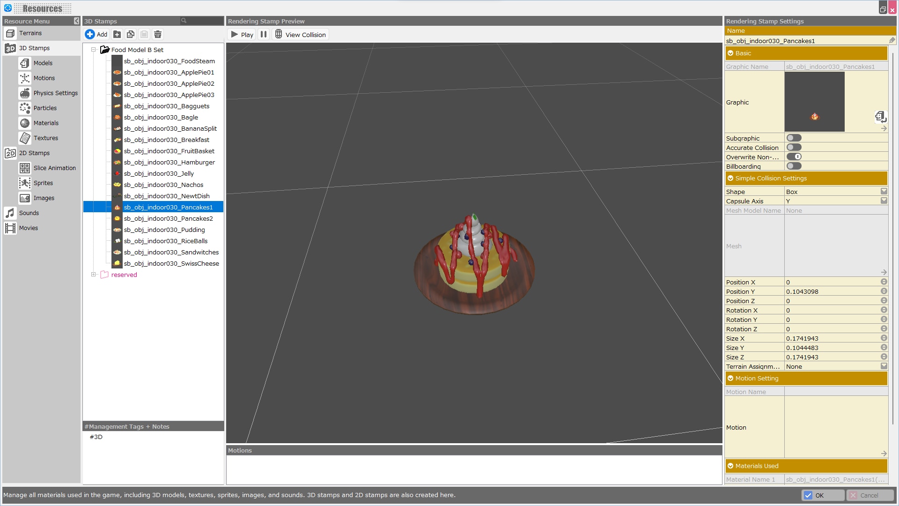Toggle the Subgraphic switch
Screen dimensions: 899x506
coord(794,138)
